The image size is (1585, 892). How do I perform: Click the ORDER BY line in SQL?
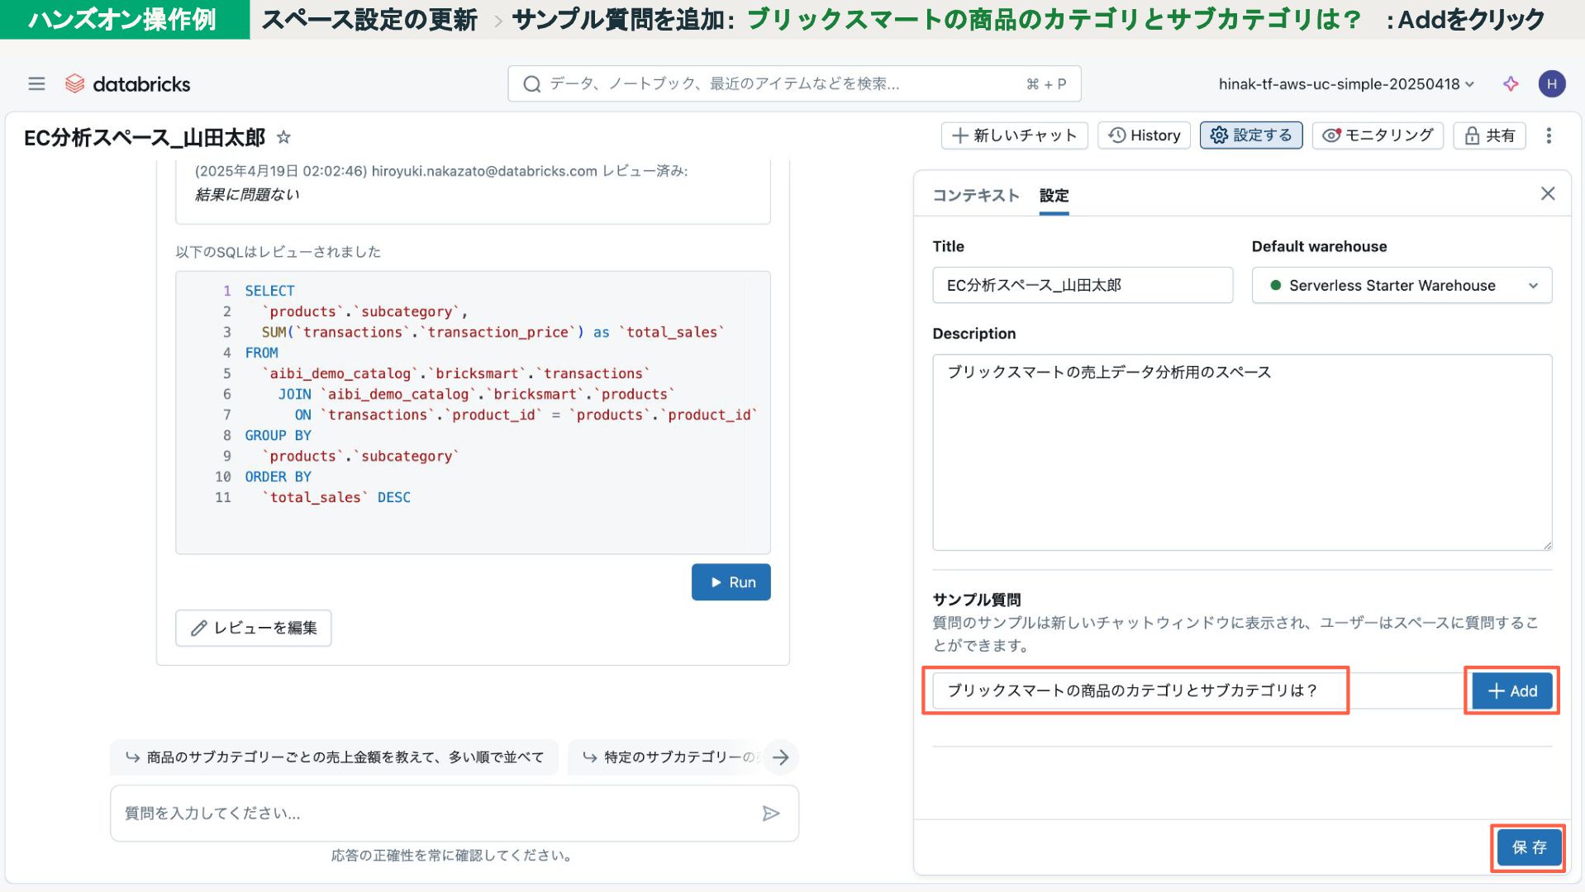(278, 477)
